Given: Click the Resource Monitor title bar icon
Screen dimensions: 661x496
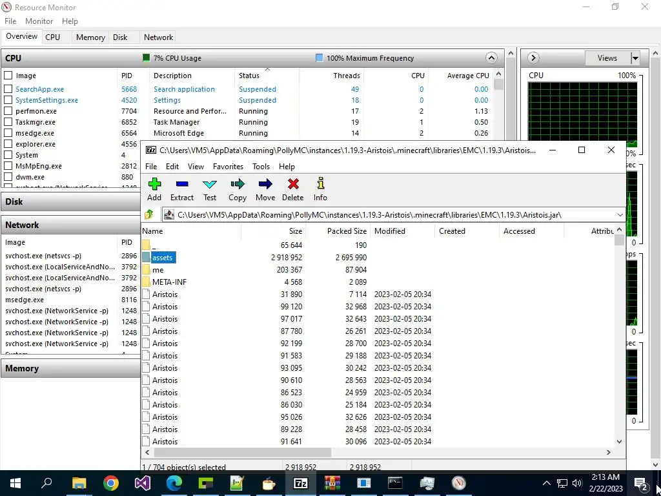Looking at the screenshot, I should tap(6, 7).
